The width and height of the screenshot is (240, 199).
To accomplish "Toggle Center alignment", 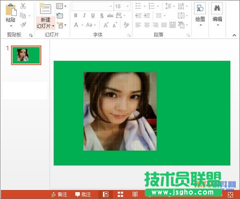I will point(147,25).
